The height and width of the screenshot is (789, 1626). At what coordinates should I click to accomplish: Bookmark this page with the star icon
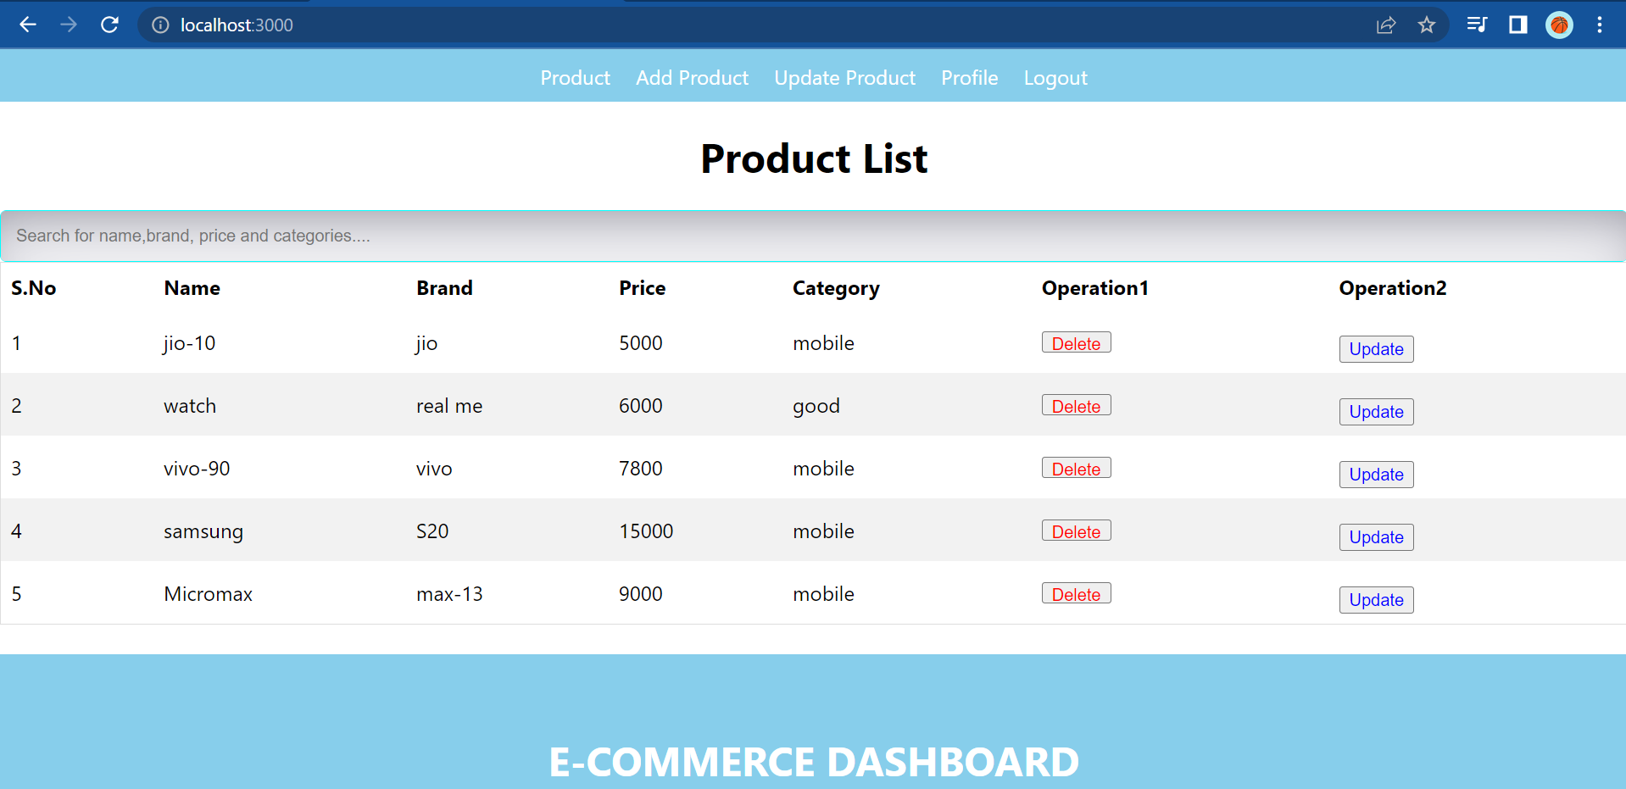click(x=1427, y=25)
